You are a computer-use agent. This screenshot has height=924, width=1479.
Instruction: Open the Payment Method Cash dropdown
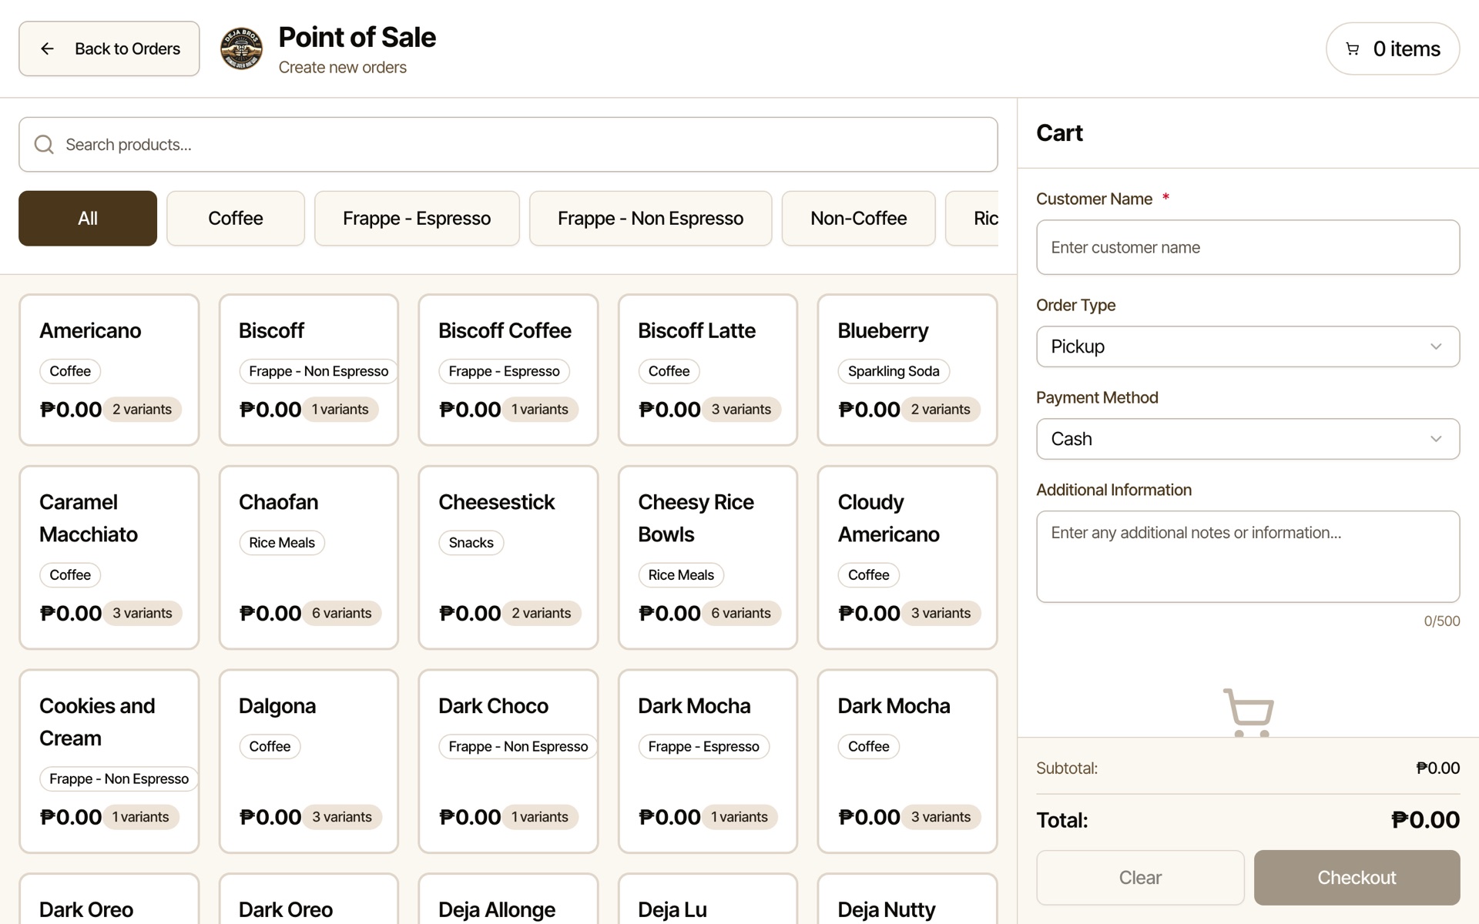pos(1248,439)
